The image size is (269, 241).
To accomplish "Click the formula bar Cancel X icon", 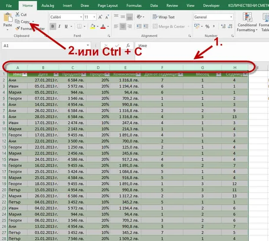I will click(106, 45).
